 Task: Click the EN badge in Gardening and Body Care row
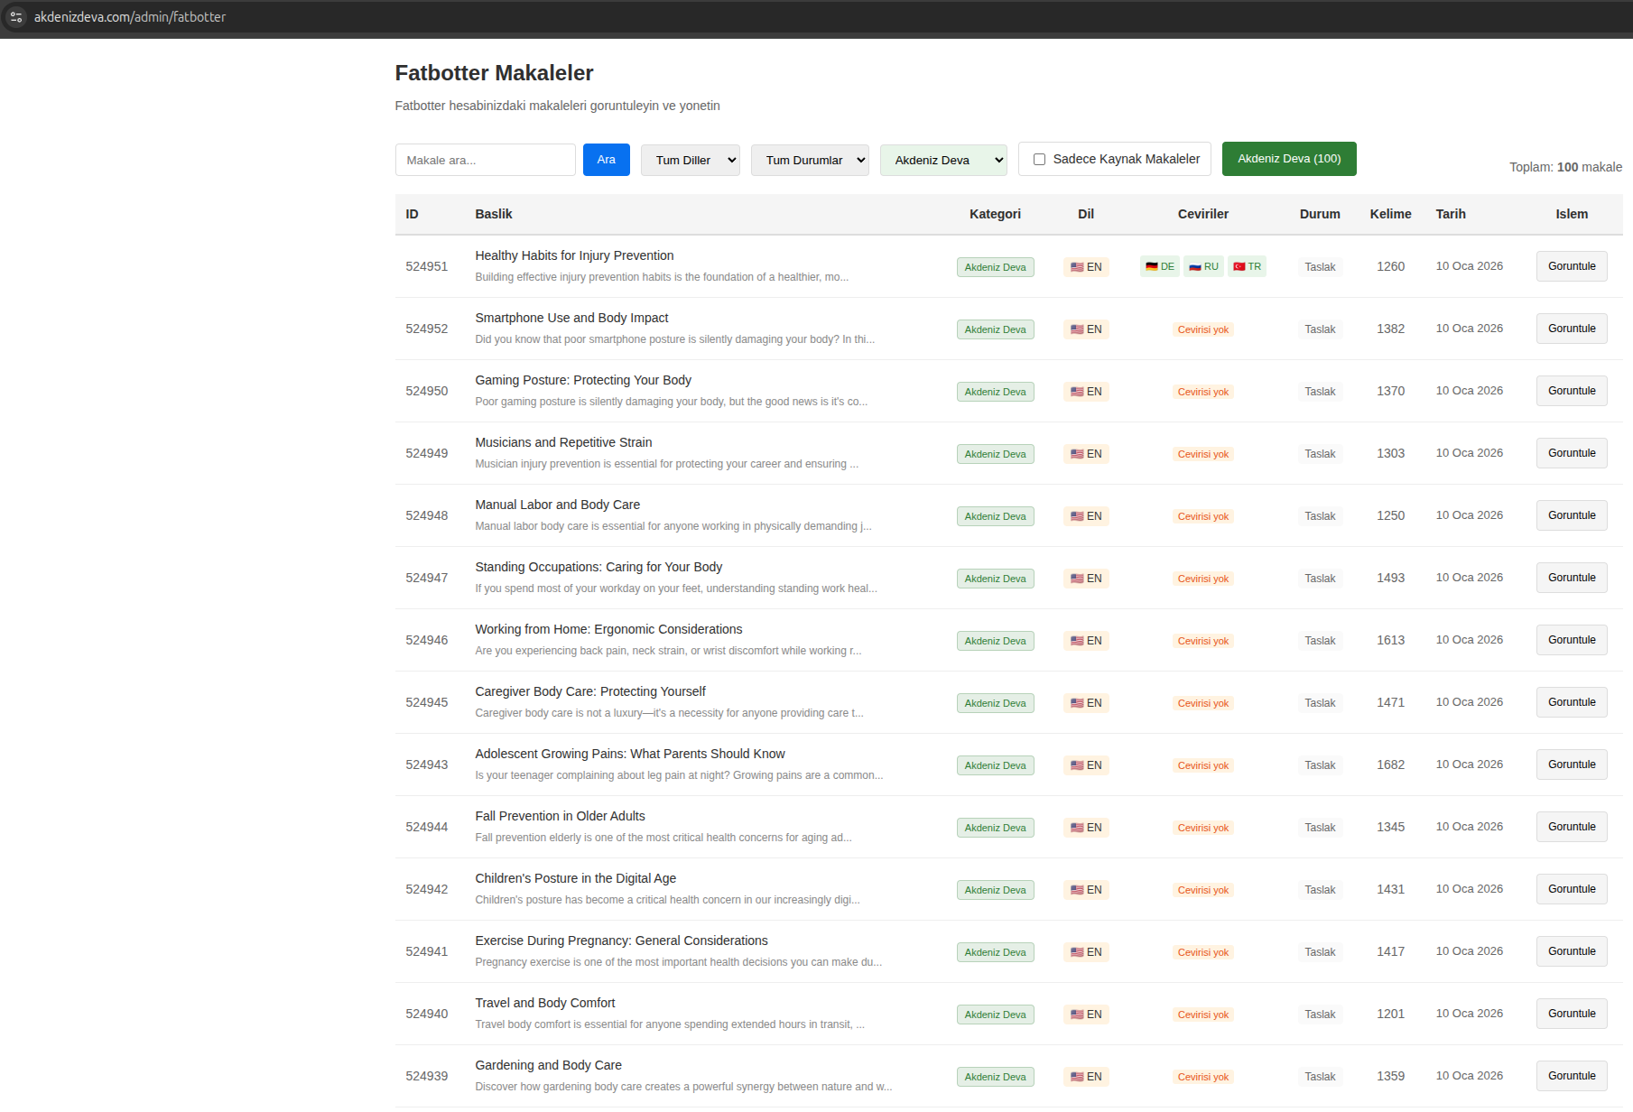(x=1086, y=1077)
